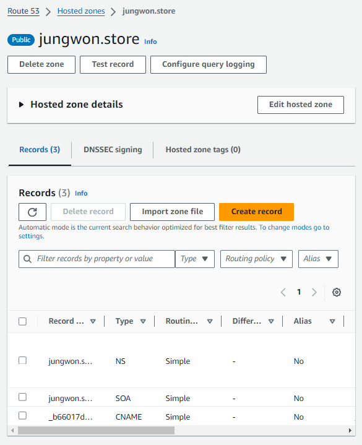Sort by Record name column arrow
The width and height of the screenshot is (362, 445).
93,321
